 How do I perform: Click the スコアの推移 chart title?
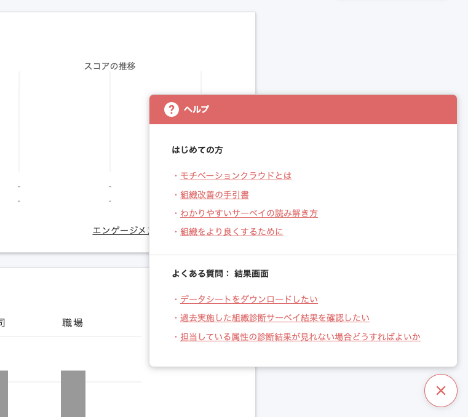(x=109, y=66)
